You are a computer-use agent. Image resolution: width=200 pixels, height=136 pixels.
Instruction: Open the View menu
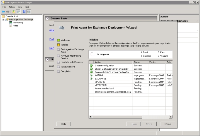[20, 7]
